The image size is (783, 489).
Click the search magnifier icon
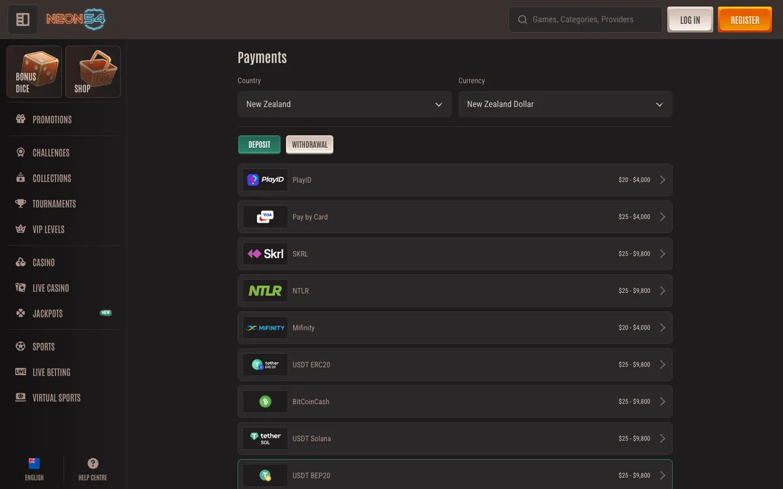tap(522, 20)
